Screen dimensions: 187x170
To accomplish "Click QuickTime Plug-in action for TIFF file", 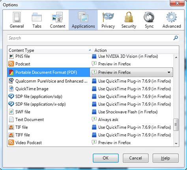I will coord(135,135).
